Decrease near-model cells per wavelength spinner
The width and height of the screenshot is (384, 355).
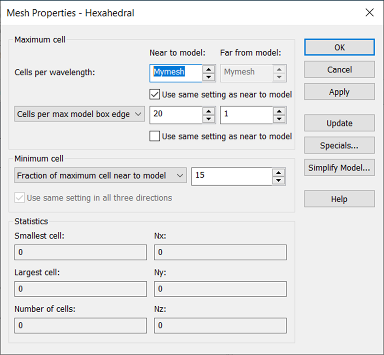click(209, 77)
